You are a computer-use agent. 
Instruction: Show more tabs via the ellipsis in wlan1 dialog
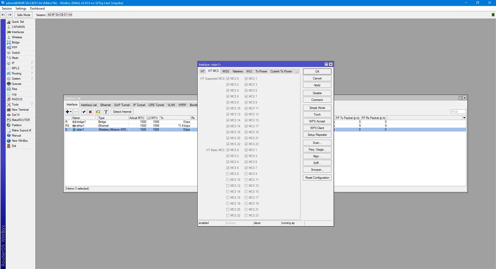[297, 72]
